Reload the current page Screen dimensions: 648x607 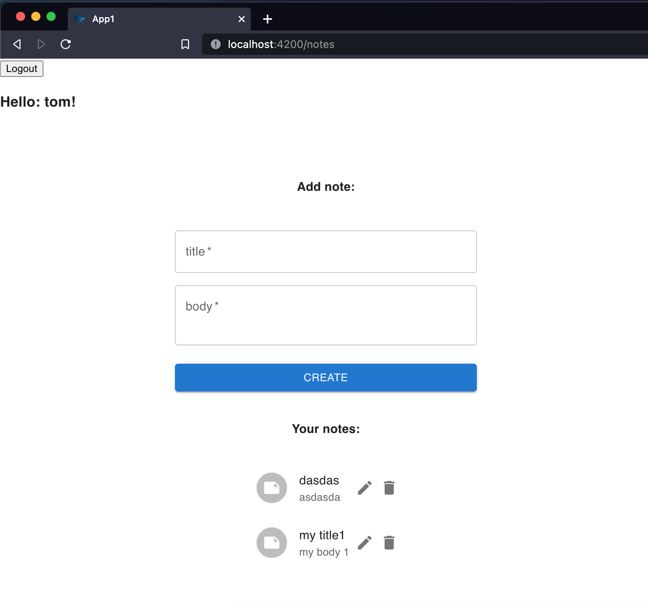[x=66, y=44]
